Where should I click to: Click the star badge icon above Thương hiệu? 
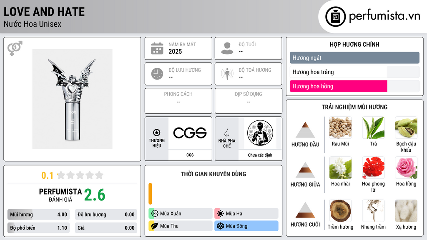pyautogui.click(x=157, y=132)
